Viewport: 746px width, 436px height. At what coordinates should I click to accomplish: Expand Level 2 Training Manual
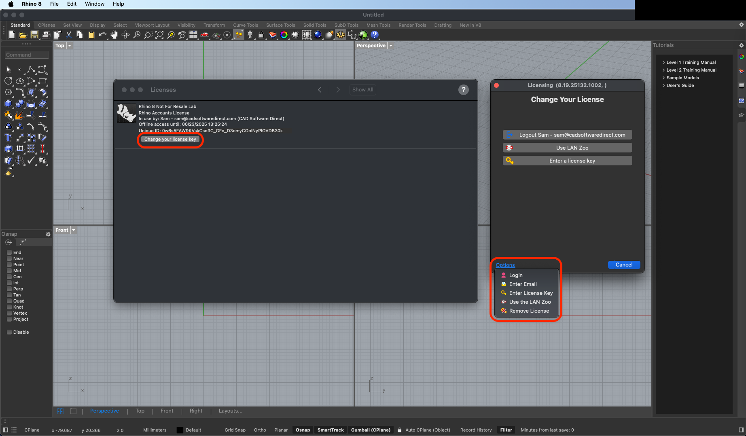[663, 70]
